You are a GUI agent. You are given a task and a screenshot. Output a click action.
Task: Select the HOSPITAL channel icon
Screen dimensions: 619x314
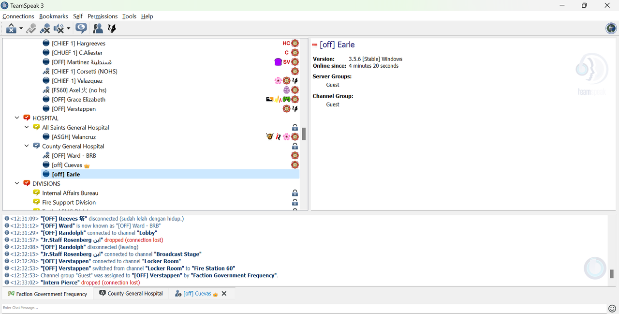tap(27, 118)
